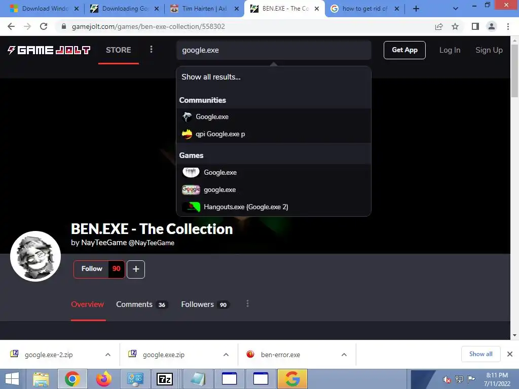Click the Get App button
The height and width of the screenshot is (389, 519).
pos(404,50)
